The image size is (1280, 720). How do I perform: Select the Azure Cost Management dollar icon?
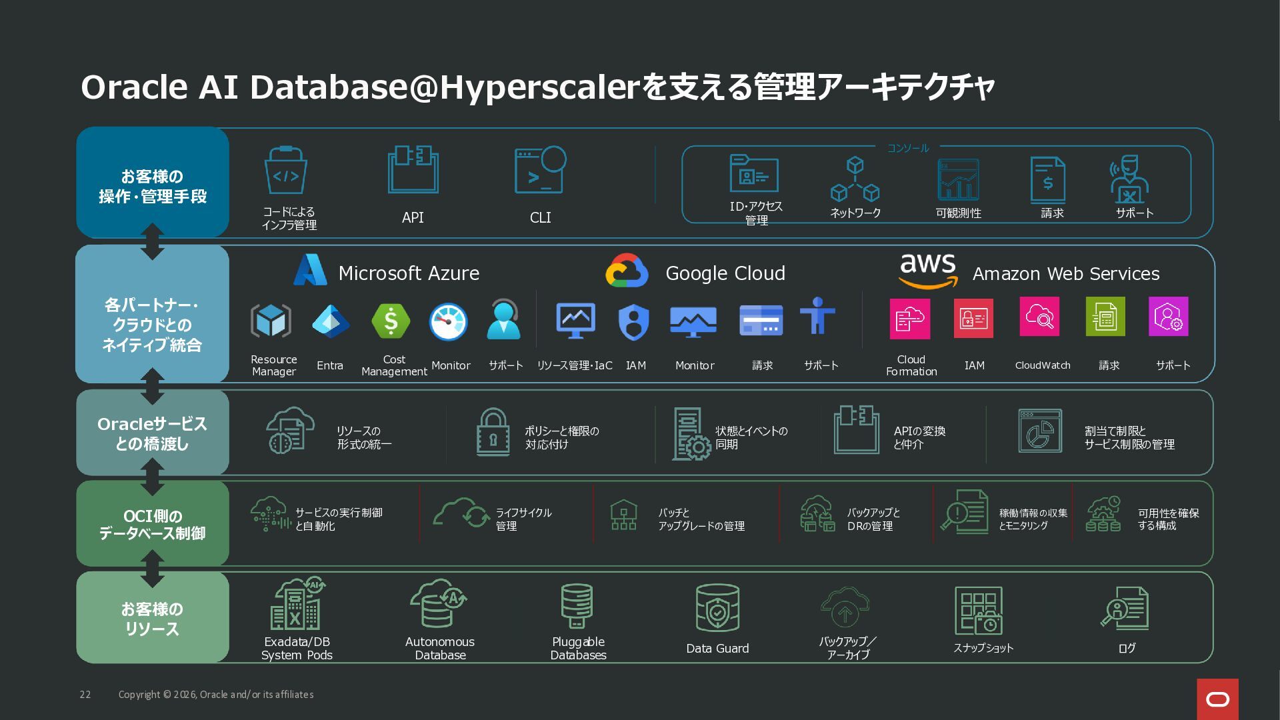tap(391, 321)
